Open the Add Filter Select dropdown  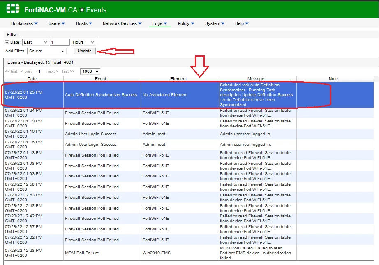click(x=47, y=51)
